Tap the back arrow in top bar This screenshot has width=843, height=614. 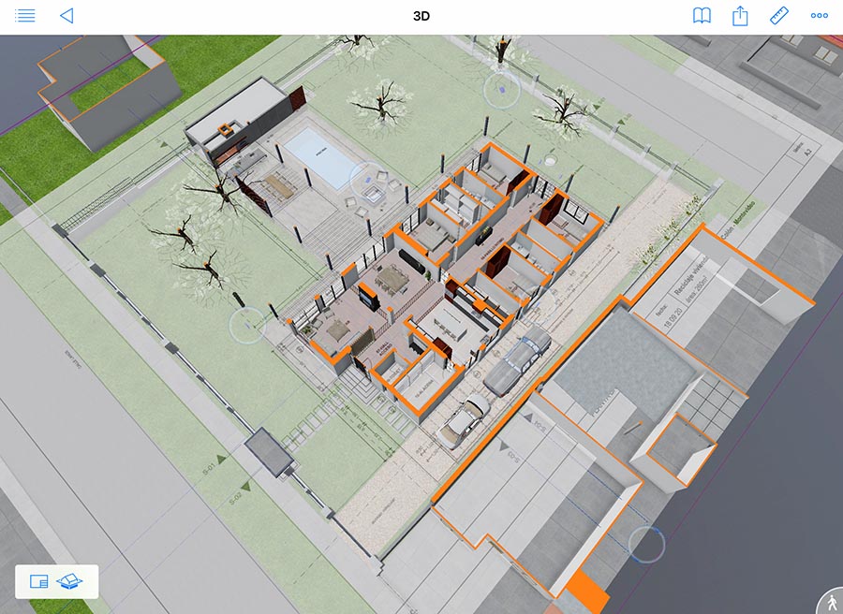coord(66,16)
